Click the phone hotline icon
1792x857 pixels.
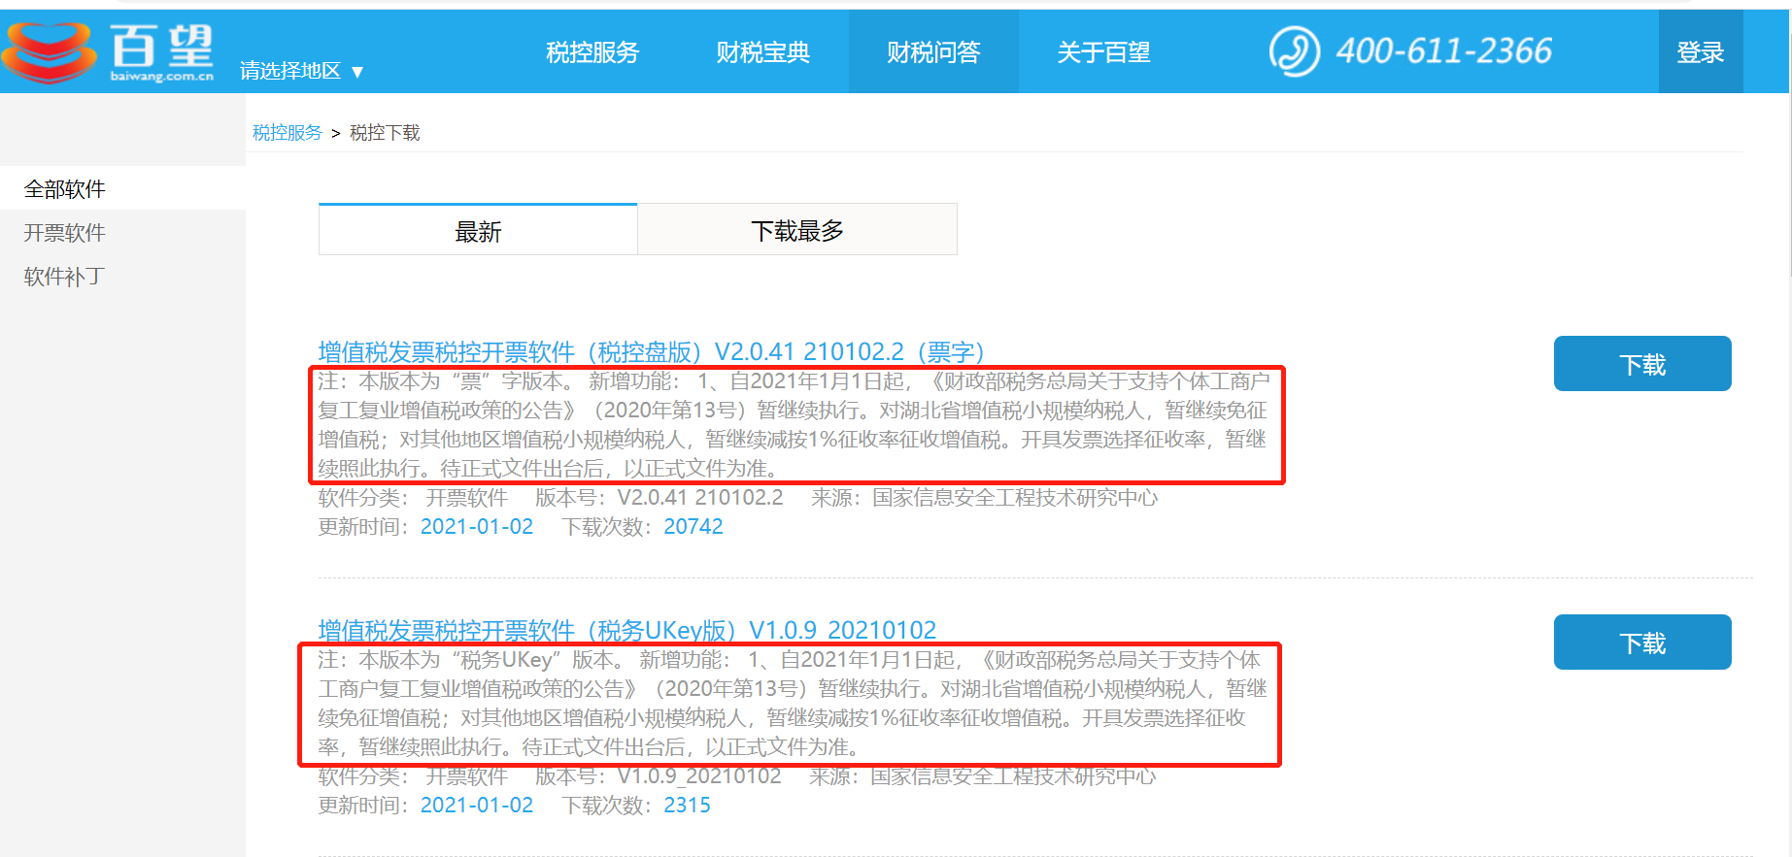click(1294, 51)
